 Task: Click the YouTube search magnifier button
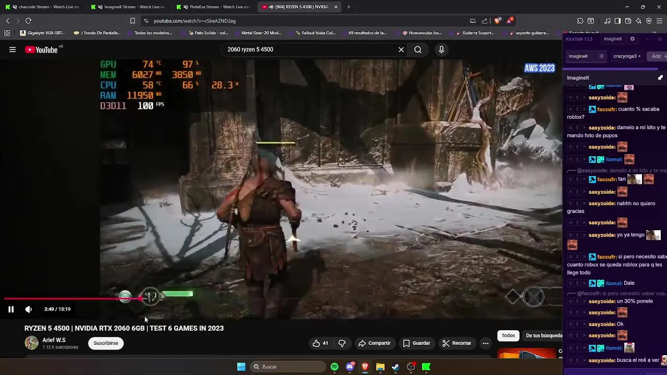[x=418, y=49]
